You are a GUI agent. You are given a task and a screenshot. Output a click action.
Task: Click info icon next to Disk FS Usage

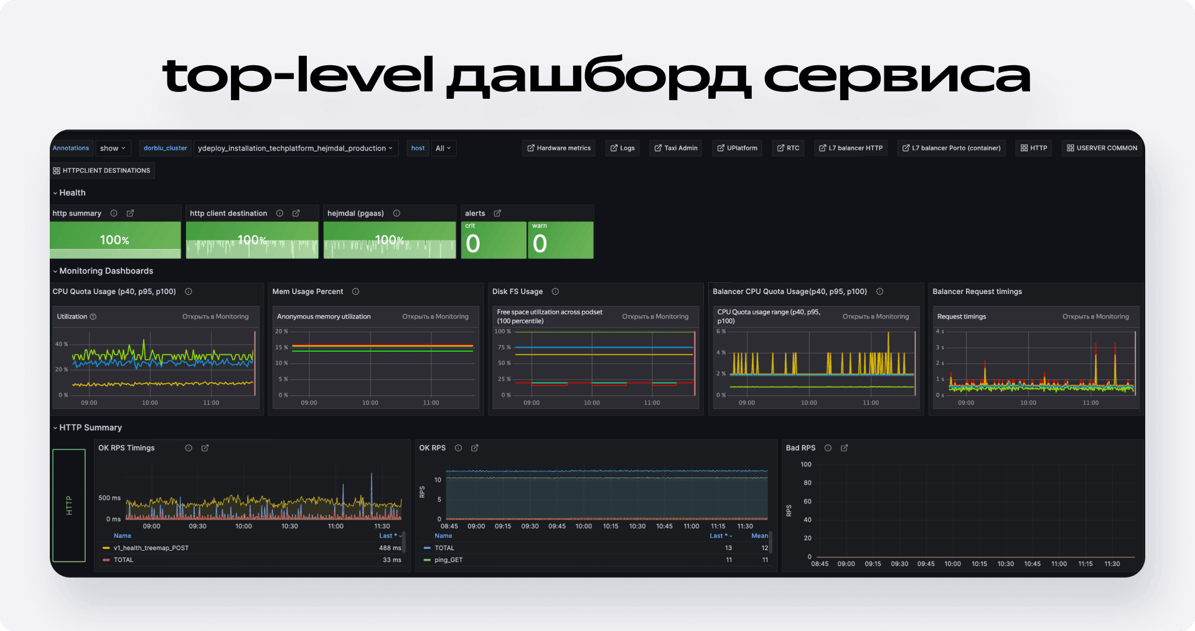[555, 292]
